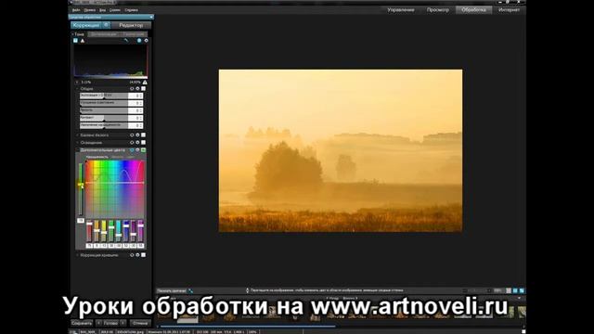
Task: Click the clipping warning icon below the histogram
Action: coord(145,83)
